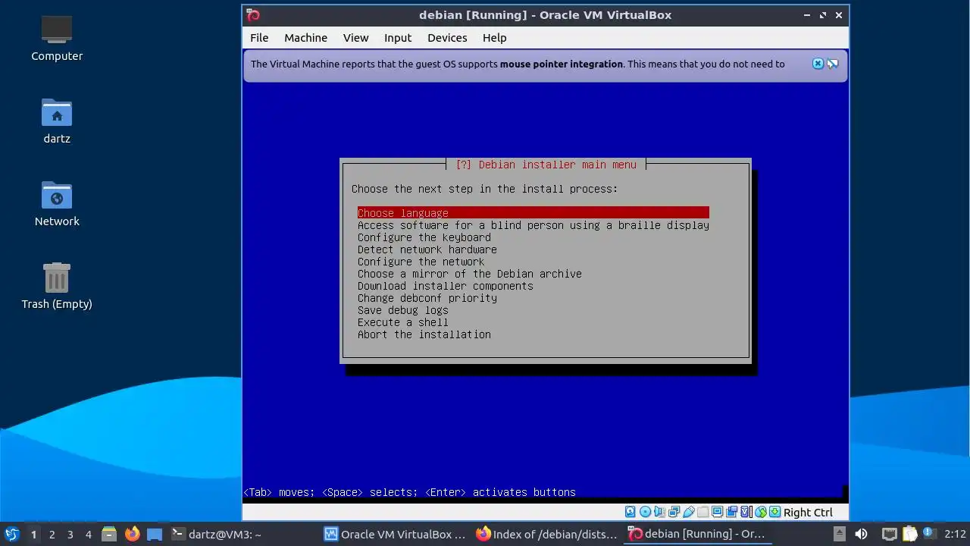Click the Network desktop icon
This screenshot has width=970, height=546.
pyautogui.click(x=57, y=203)
